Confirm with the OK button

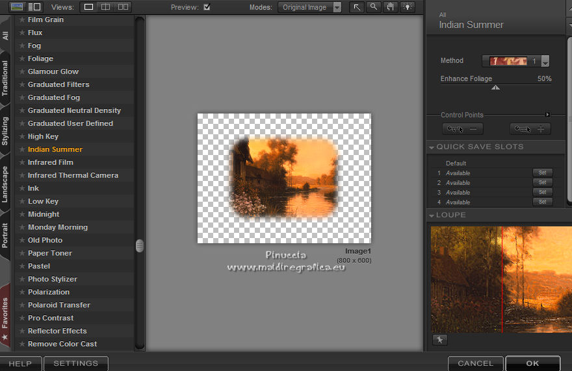coord(533,363)
